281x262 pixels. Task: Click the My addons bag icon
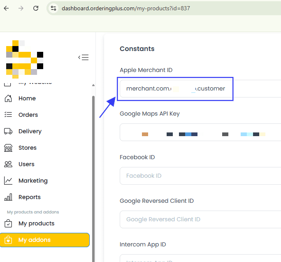tap(8, 240)
